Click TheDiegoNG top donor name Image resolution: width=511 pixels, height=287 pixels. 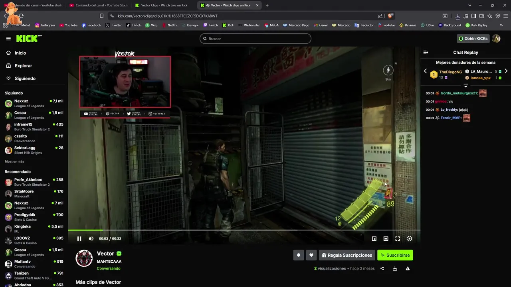(450, 72)
